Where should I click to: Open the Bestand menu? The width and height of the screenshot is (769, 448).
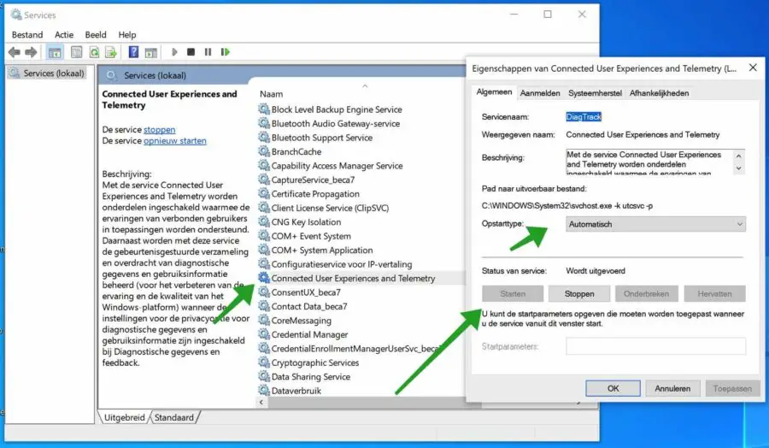(x=27, y=35)
